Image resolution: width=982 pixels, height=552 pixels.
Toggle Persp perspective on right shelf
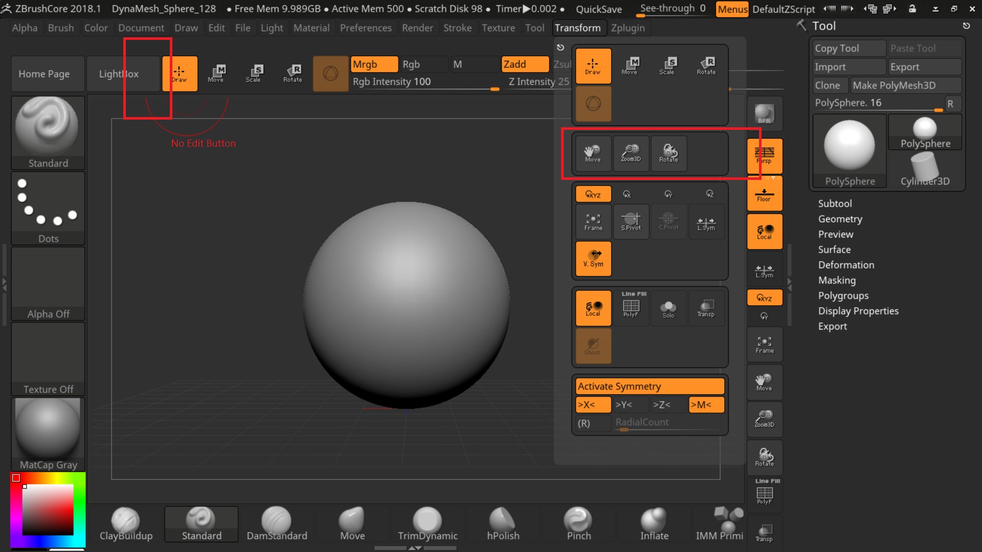click(765, 156)
